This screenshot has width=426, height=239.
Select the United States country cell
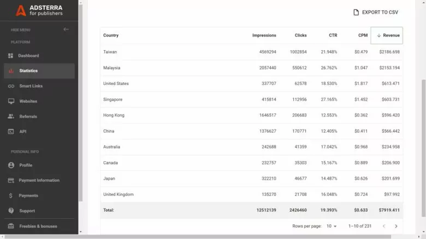tap(116, 84)
